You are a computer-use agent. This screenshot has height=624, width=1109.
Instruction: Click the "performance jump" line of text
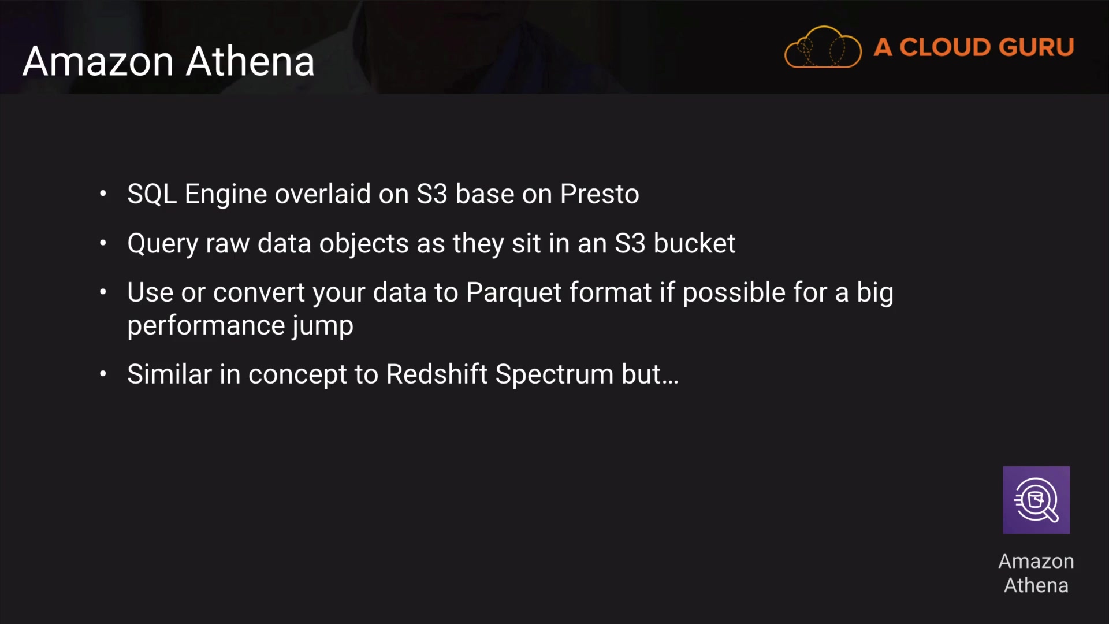tap(240, 325)
